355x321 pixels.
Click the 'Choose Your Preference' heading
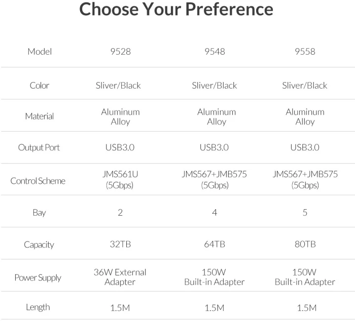click(x=176, y=9)
